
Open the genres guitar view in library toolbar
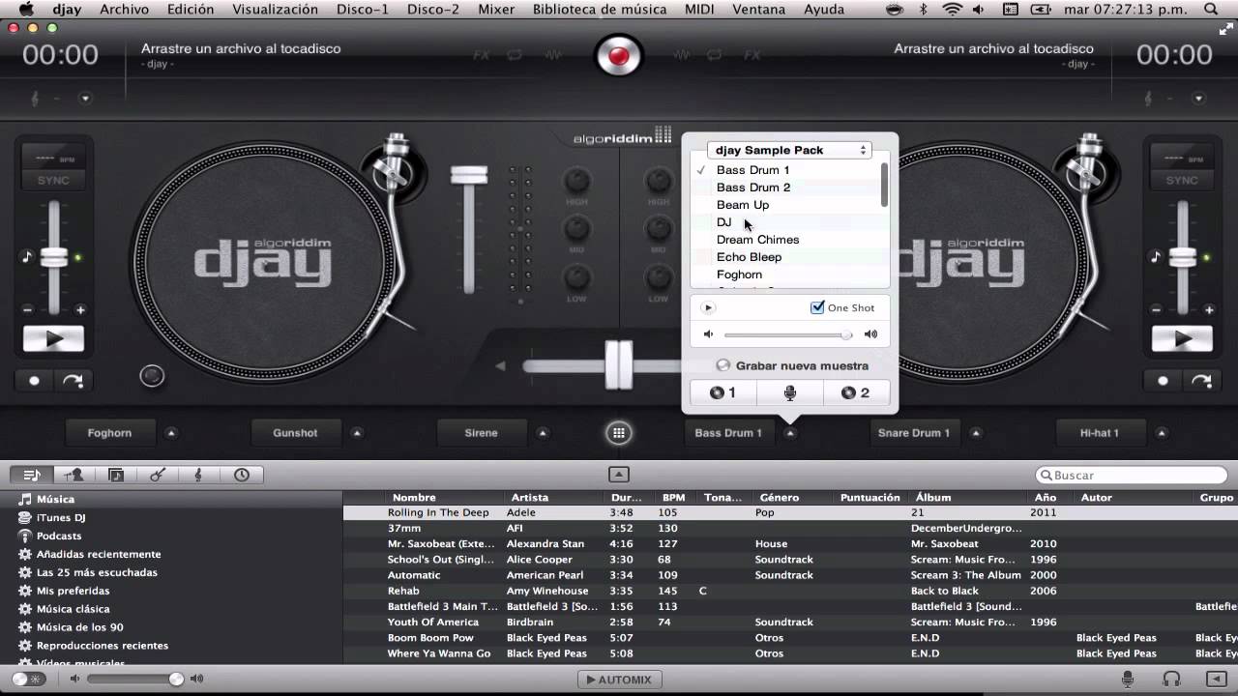[158, 475]
